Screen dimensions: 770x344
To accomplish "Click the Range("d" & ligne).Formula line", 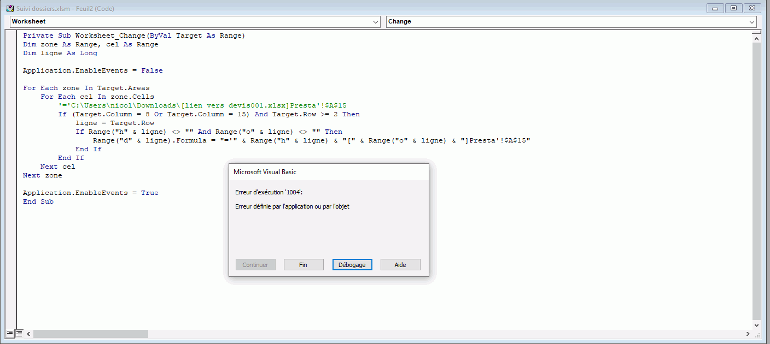I will click(312, 140).
